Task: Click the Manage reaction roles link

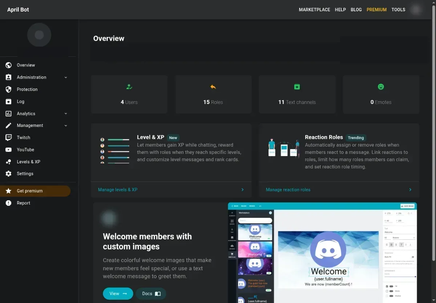Action: pos(288,190)
